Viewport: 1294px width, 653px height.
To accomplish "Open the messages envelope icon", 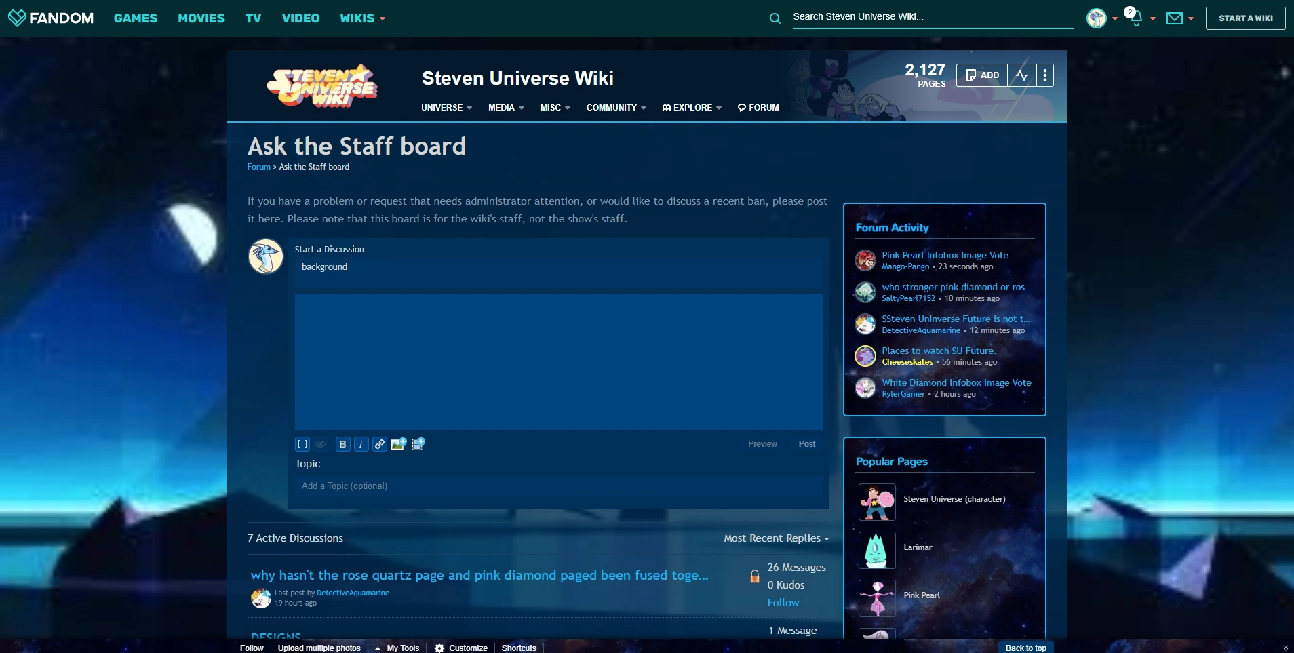I will tap(1175, 18).
